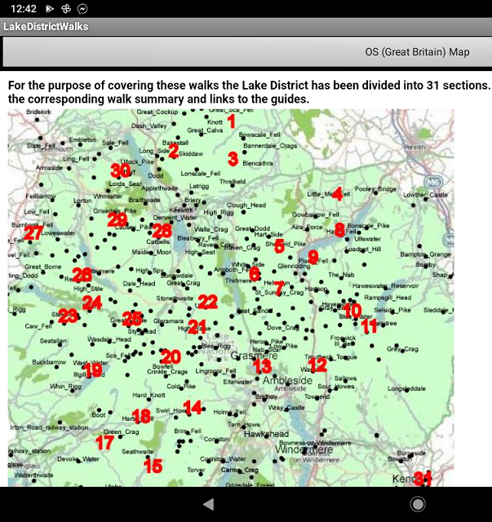
Task: Select red section number 14 near Swirl How
Action: [x=193, y=407]
